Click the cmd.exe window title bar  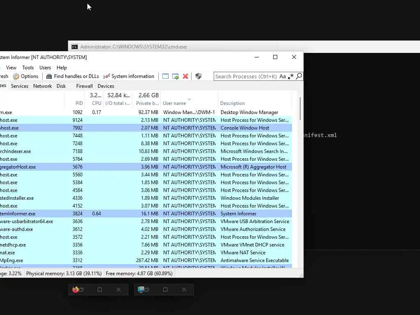tap(244, 47)
